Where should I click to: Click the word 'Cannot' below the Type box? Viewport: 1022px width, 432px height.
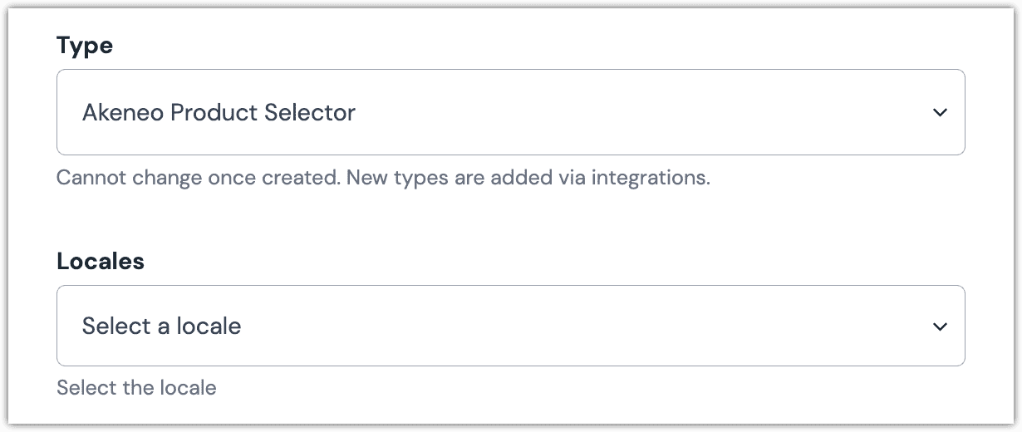pos(86,178)
